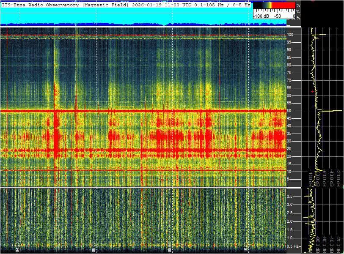This screenshot has height=254, width=344.
Task: Click the red cross marker in spectrum plot
Action: [x=313, y=91]
